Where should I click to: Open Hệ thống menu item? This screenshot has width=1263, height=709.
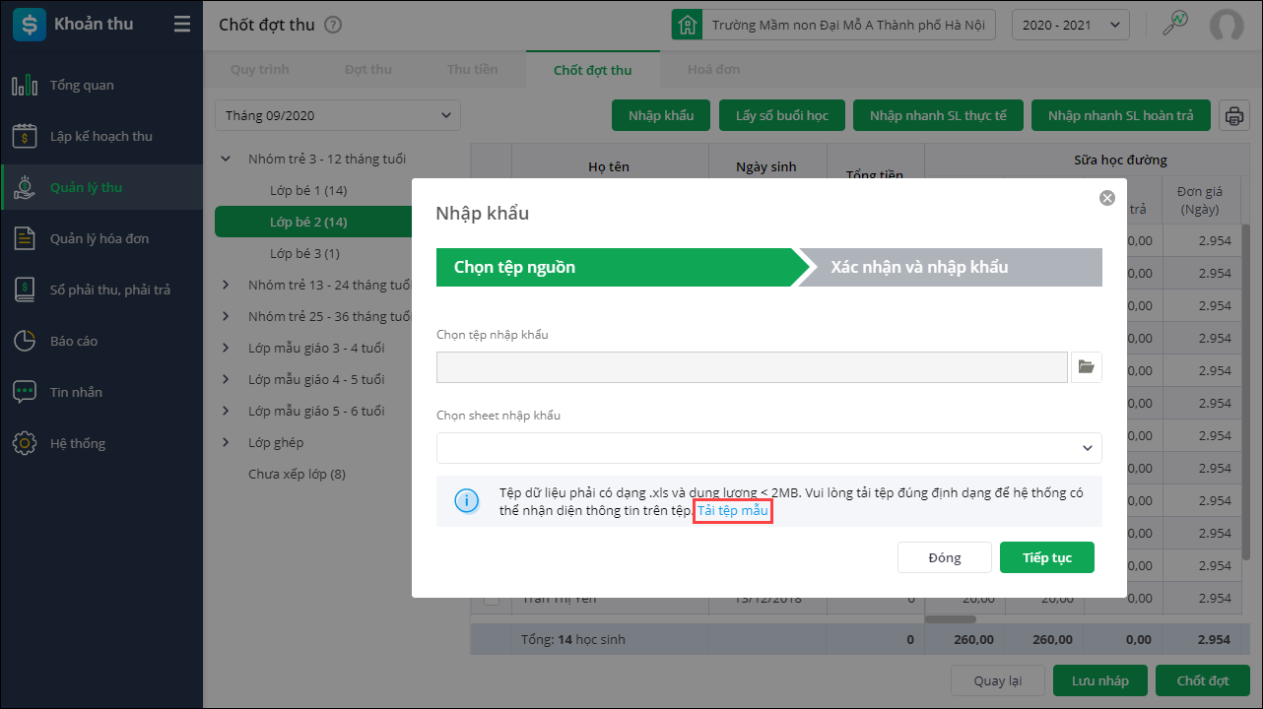tap(101, 443)
